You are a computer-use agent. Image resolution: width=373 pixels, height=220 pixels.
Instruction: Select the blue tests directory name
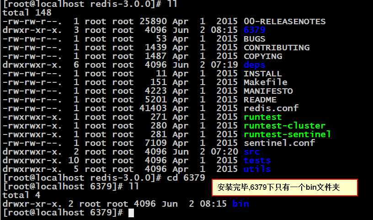pyautogui.click(x=257, y=161)
